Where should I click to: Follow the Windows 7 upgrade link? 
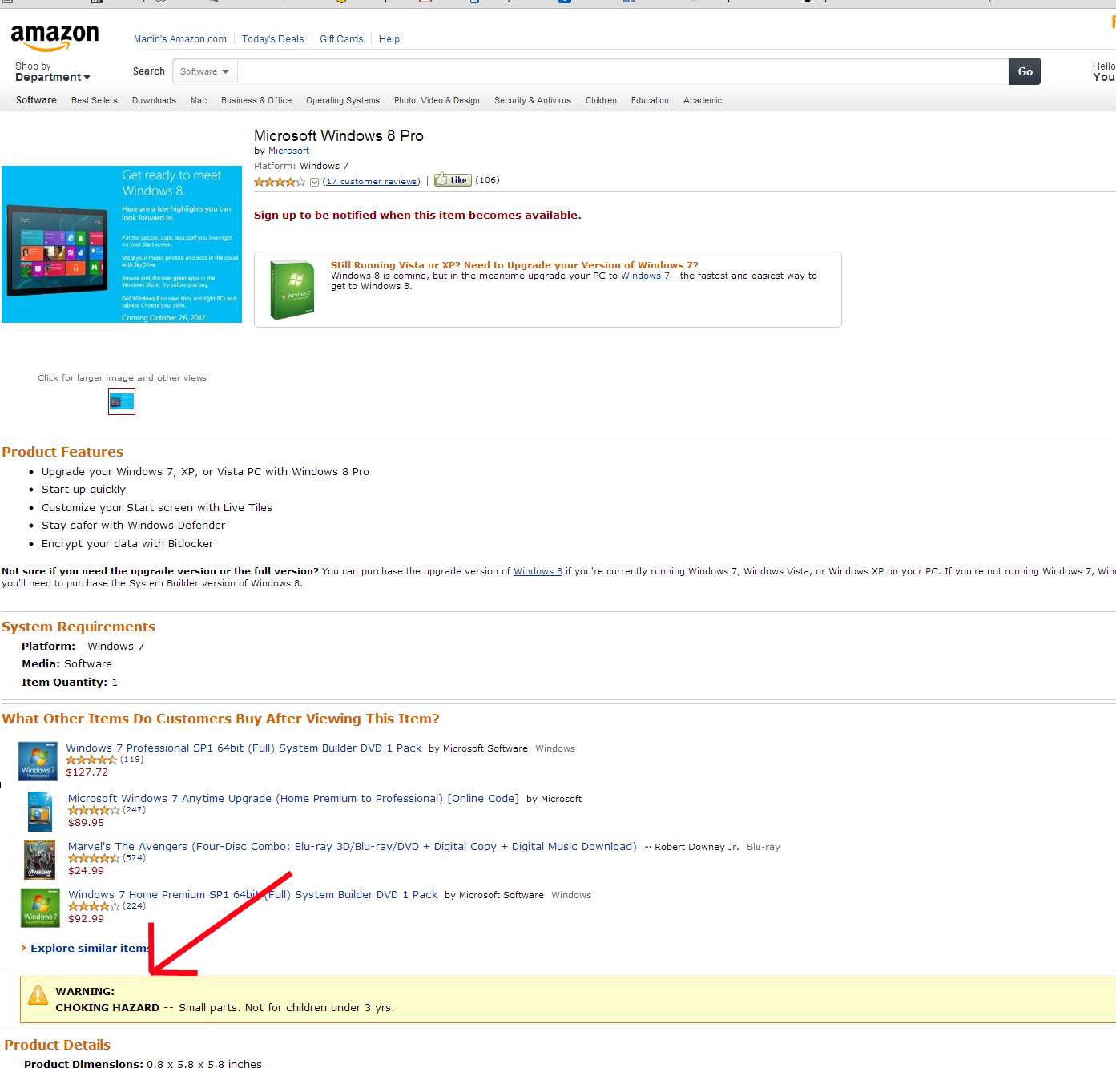tap(645, 276)
